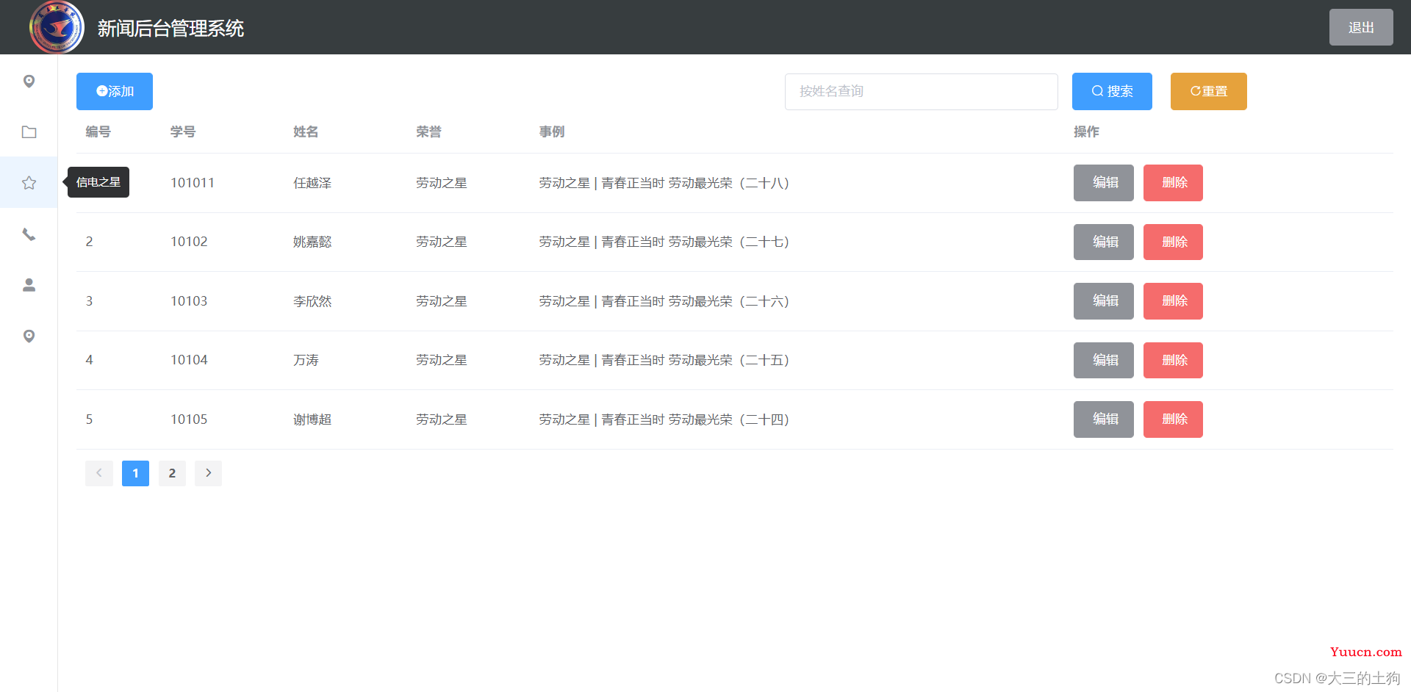Screen dimensions: 1411x692
Task: Delete the row for 李欣然
Action: tap(1173, 301)
